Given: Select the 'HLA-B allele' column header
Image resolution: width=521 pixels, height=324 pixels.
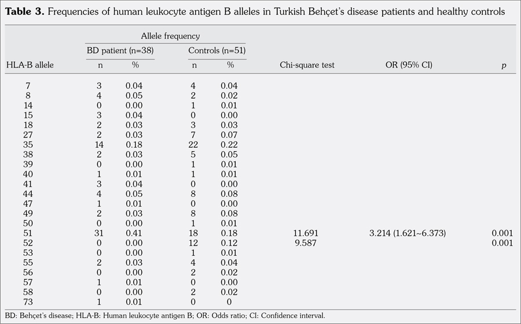Looking at the screenshot, I should 30,65.
